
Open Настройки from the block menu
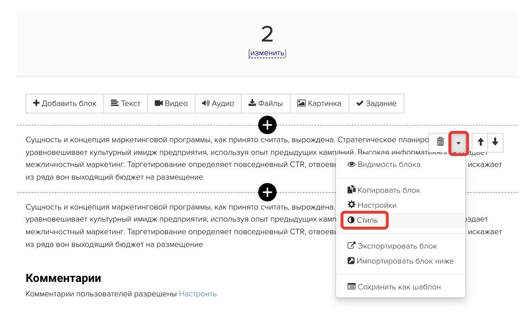(401, 205)
